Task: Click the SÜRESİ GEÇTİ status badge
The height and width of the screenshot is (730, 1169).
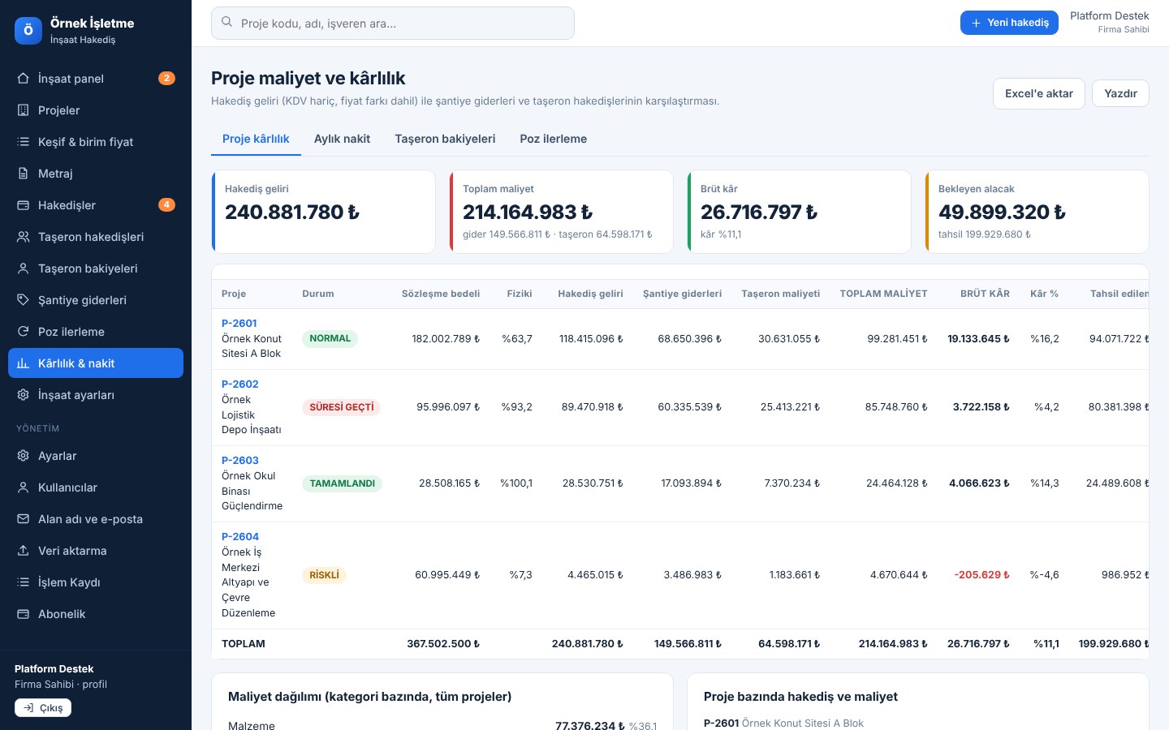Action: pos(341,407)
